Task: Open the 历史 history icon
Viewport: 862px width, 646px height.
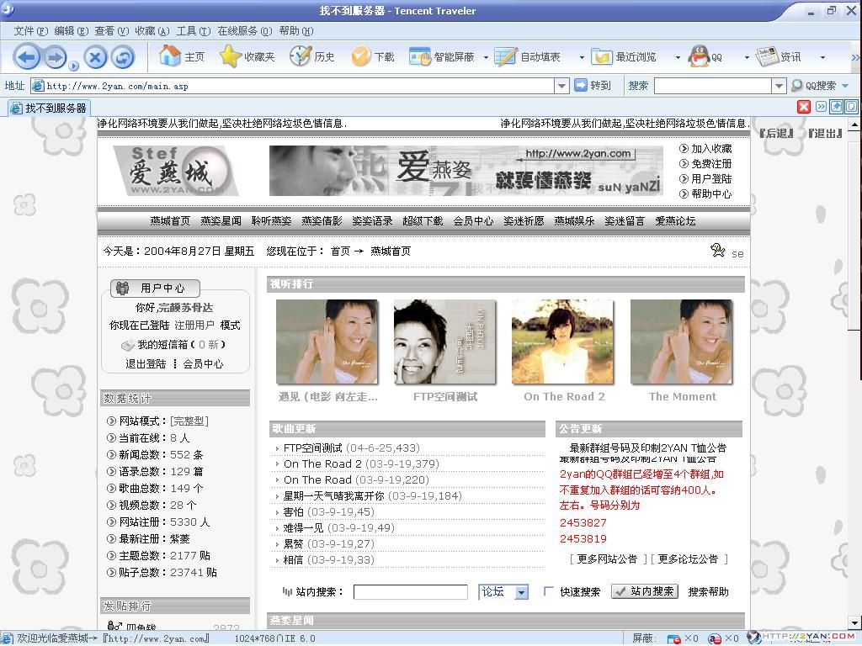Action: click(x=300, y=56)
